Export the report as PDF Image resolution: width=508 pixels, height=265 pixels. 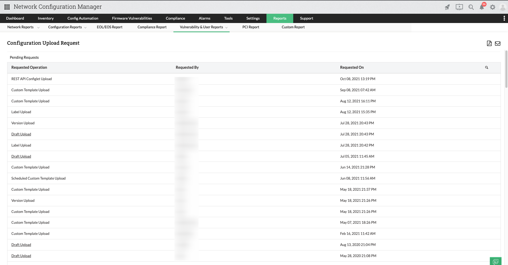489,43
